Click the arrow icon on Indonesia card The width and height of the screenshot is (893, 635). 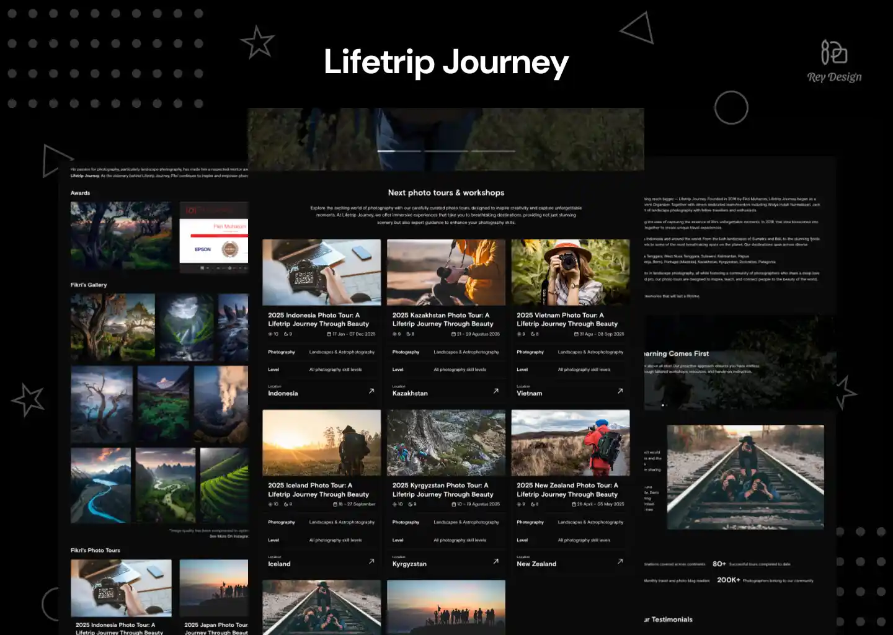[x=371, y=391]
